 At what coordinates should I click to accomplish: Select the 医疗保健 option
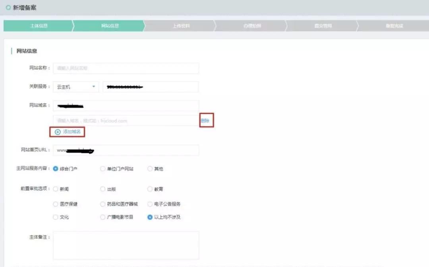56,203
